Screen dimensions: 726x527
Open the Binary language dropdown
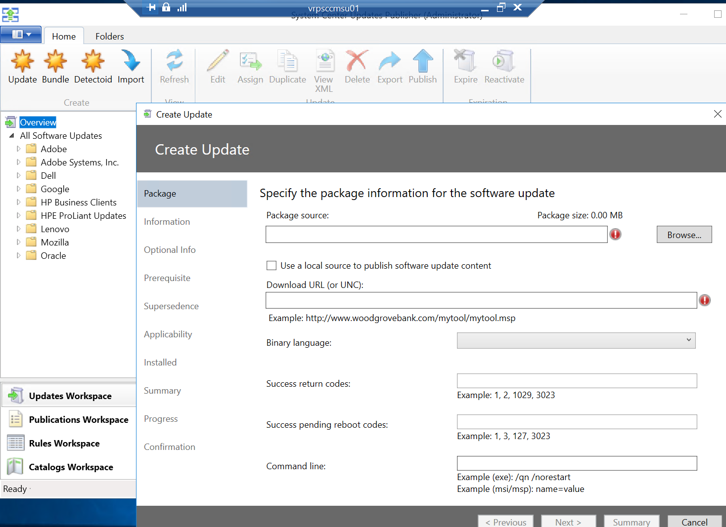pyautogui.click(x=576, y=340)
